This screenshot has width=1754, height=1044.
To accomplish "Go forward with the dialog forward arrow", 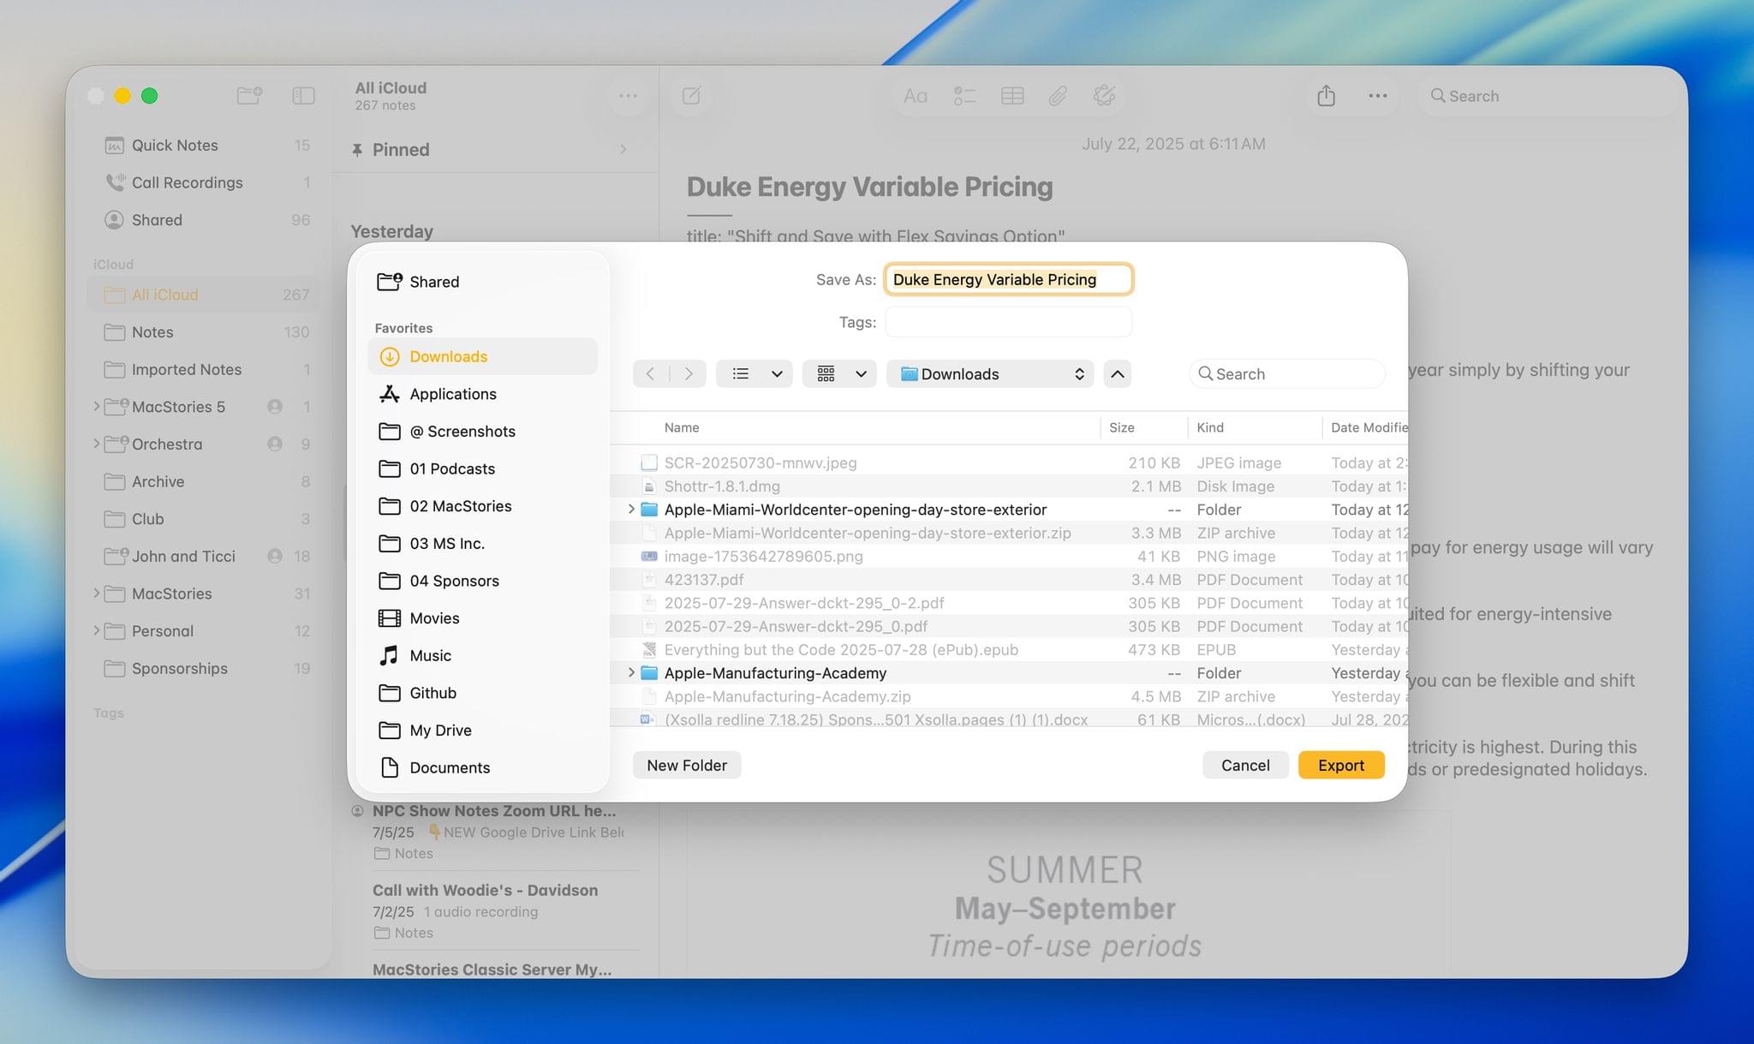I will (688, 373).
